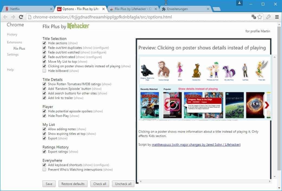
Task: Bookmark this page with the star icon
Action: pyautogui.click(x=259, y=17)
